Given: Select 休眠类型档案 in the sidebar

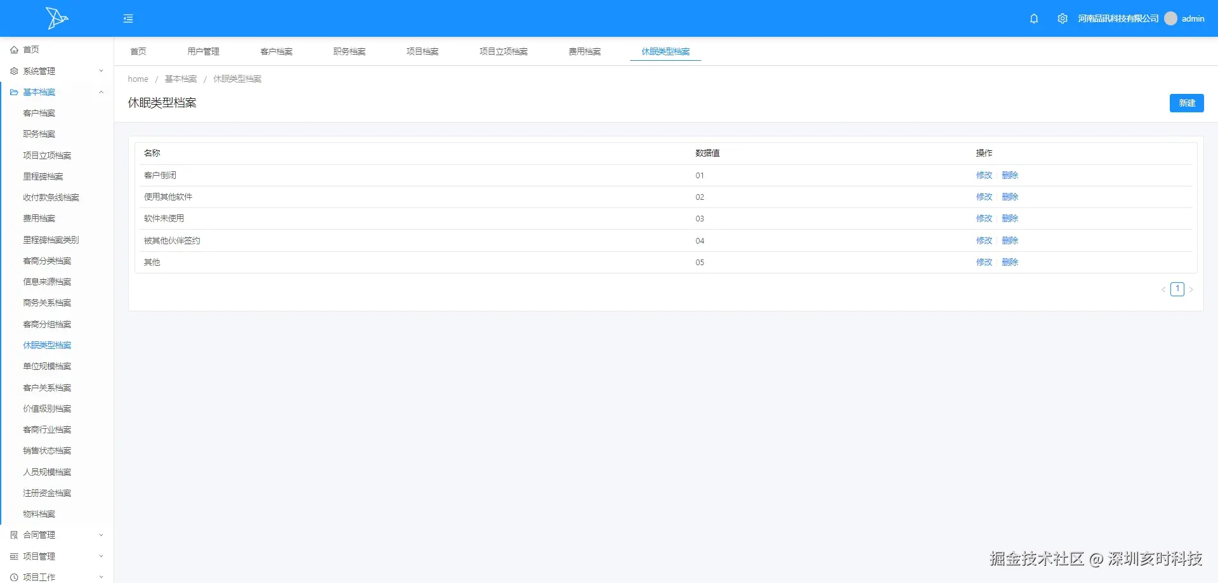Looking at the screenshot, I should click(x=47, y=345).
